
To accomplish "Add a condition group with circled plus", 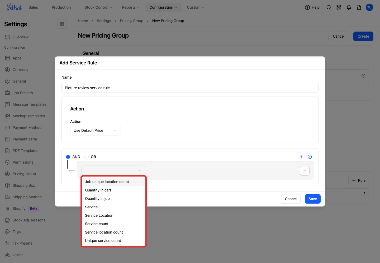I will pyautogui.click(x=310, y=157).
